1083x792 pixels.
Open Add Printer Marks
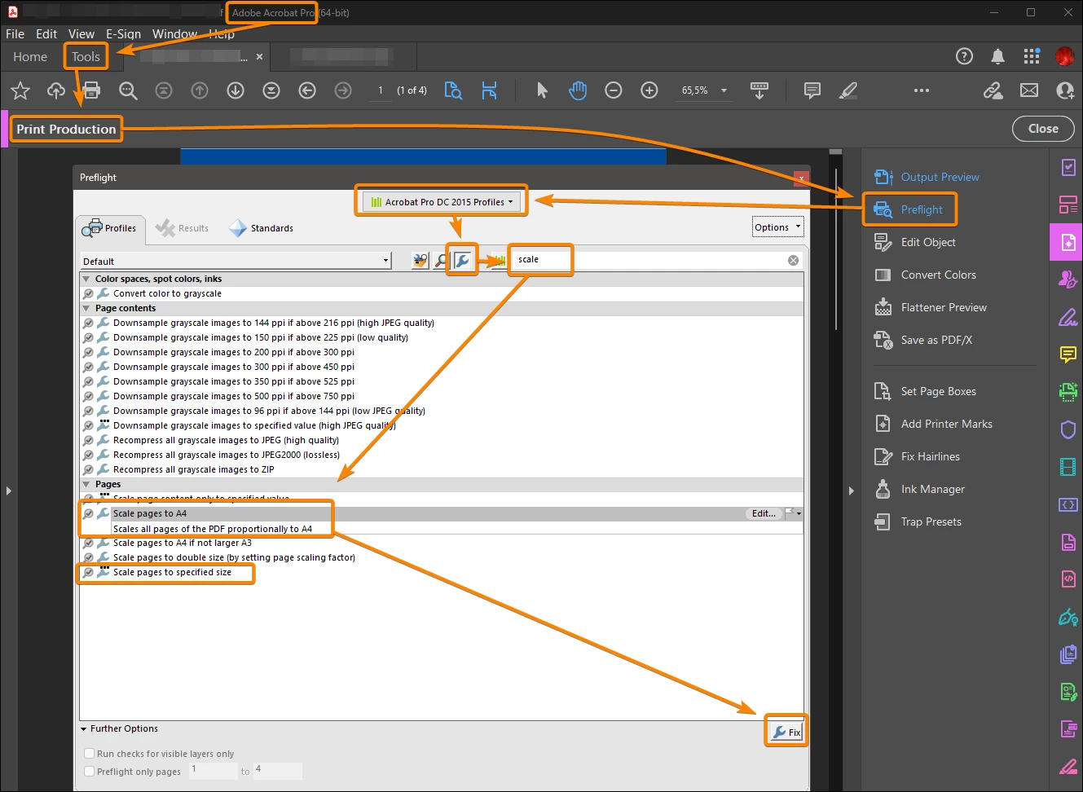[933, 424]
